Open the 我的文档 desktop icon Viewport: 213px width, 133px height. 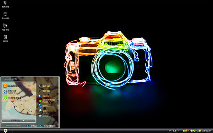point(5,4)
